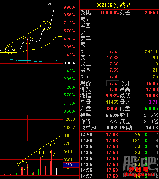
Task: Select the 卖五 order row label
Action: point(86,19)
